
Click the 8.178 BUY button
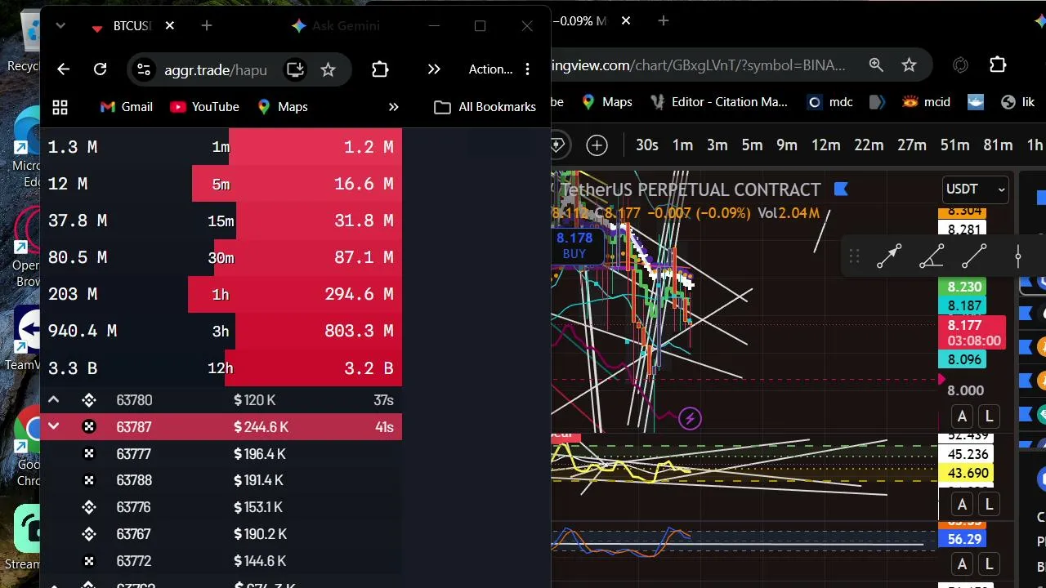coord(574,245)
